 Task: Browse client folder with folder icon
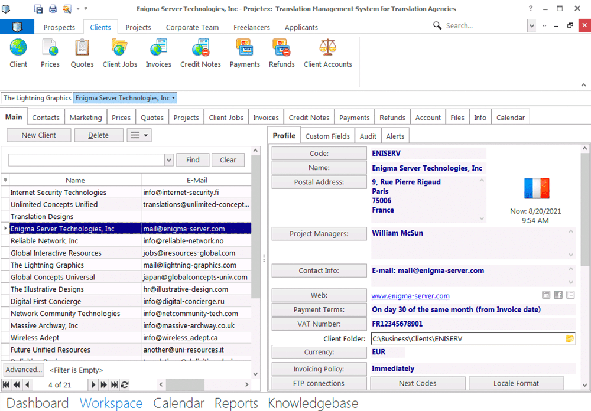point(570,339)
